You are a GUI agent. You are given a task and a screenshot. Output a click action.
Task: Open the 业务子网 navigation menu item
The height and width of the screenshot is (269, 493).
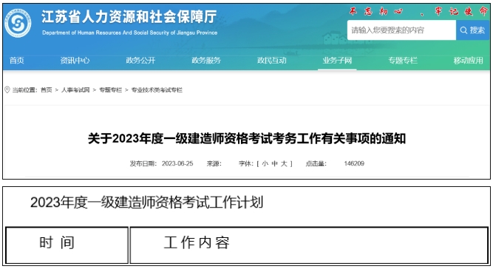(x=337, y=61)
